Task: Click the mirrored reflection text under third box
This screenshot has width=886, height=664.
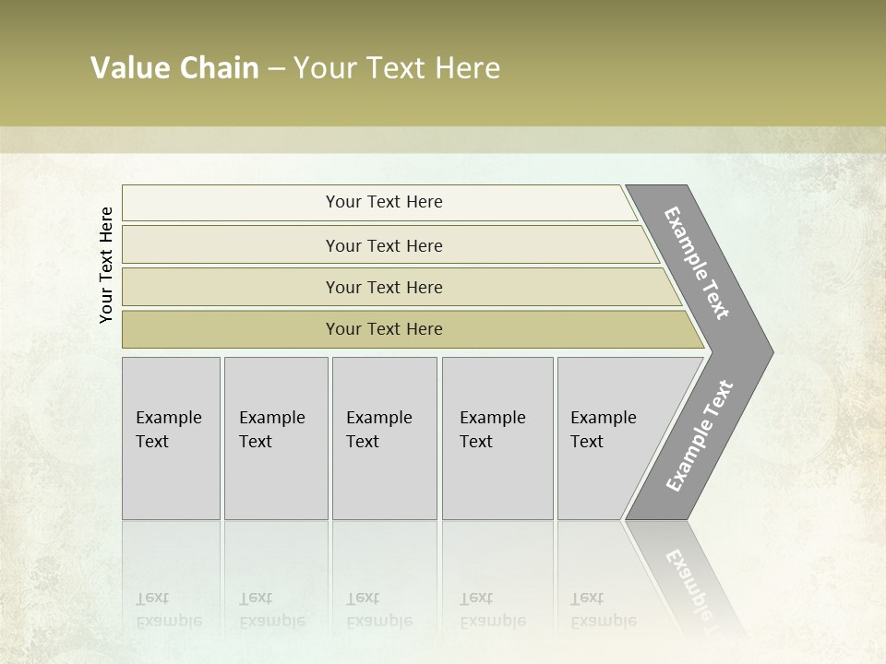Action: click(379, 611)
